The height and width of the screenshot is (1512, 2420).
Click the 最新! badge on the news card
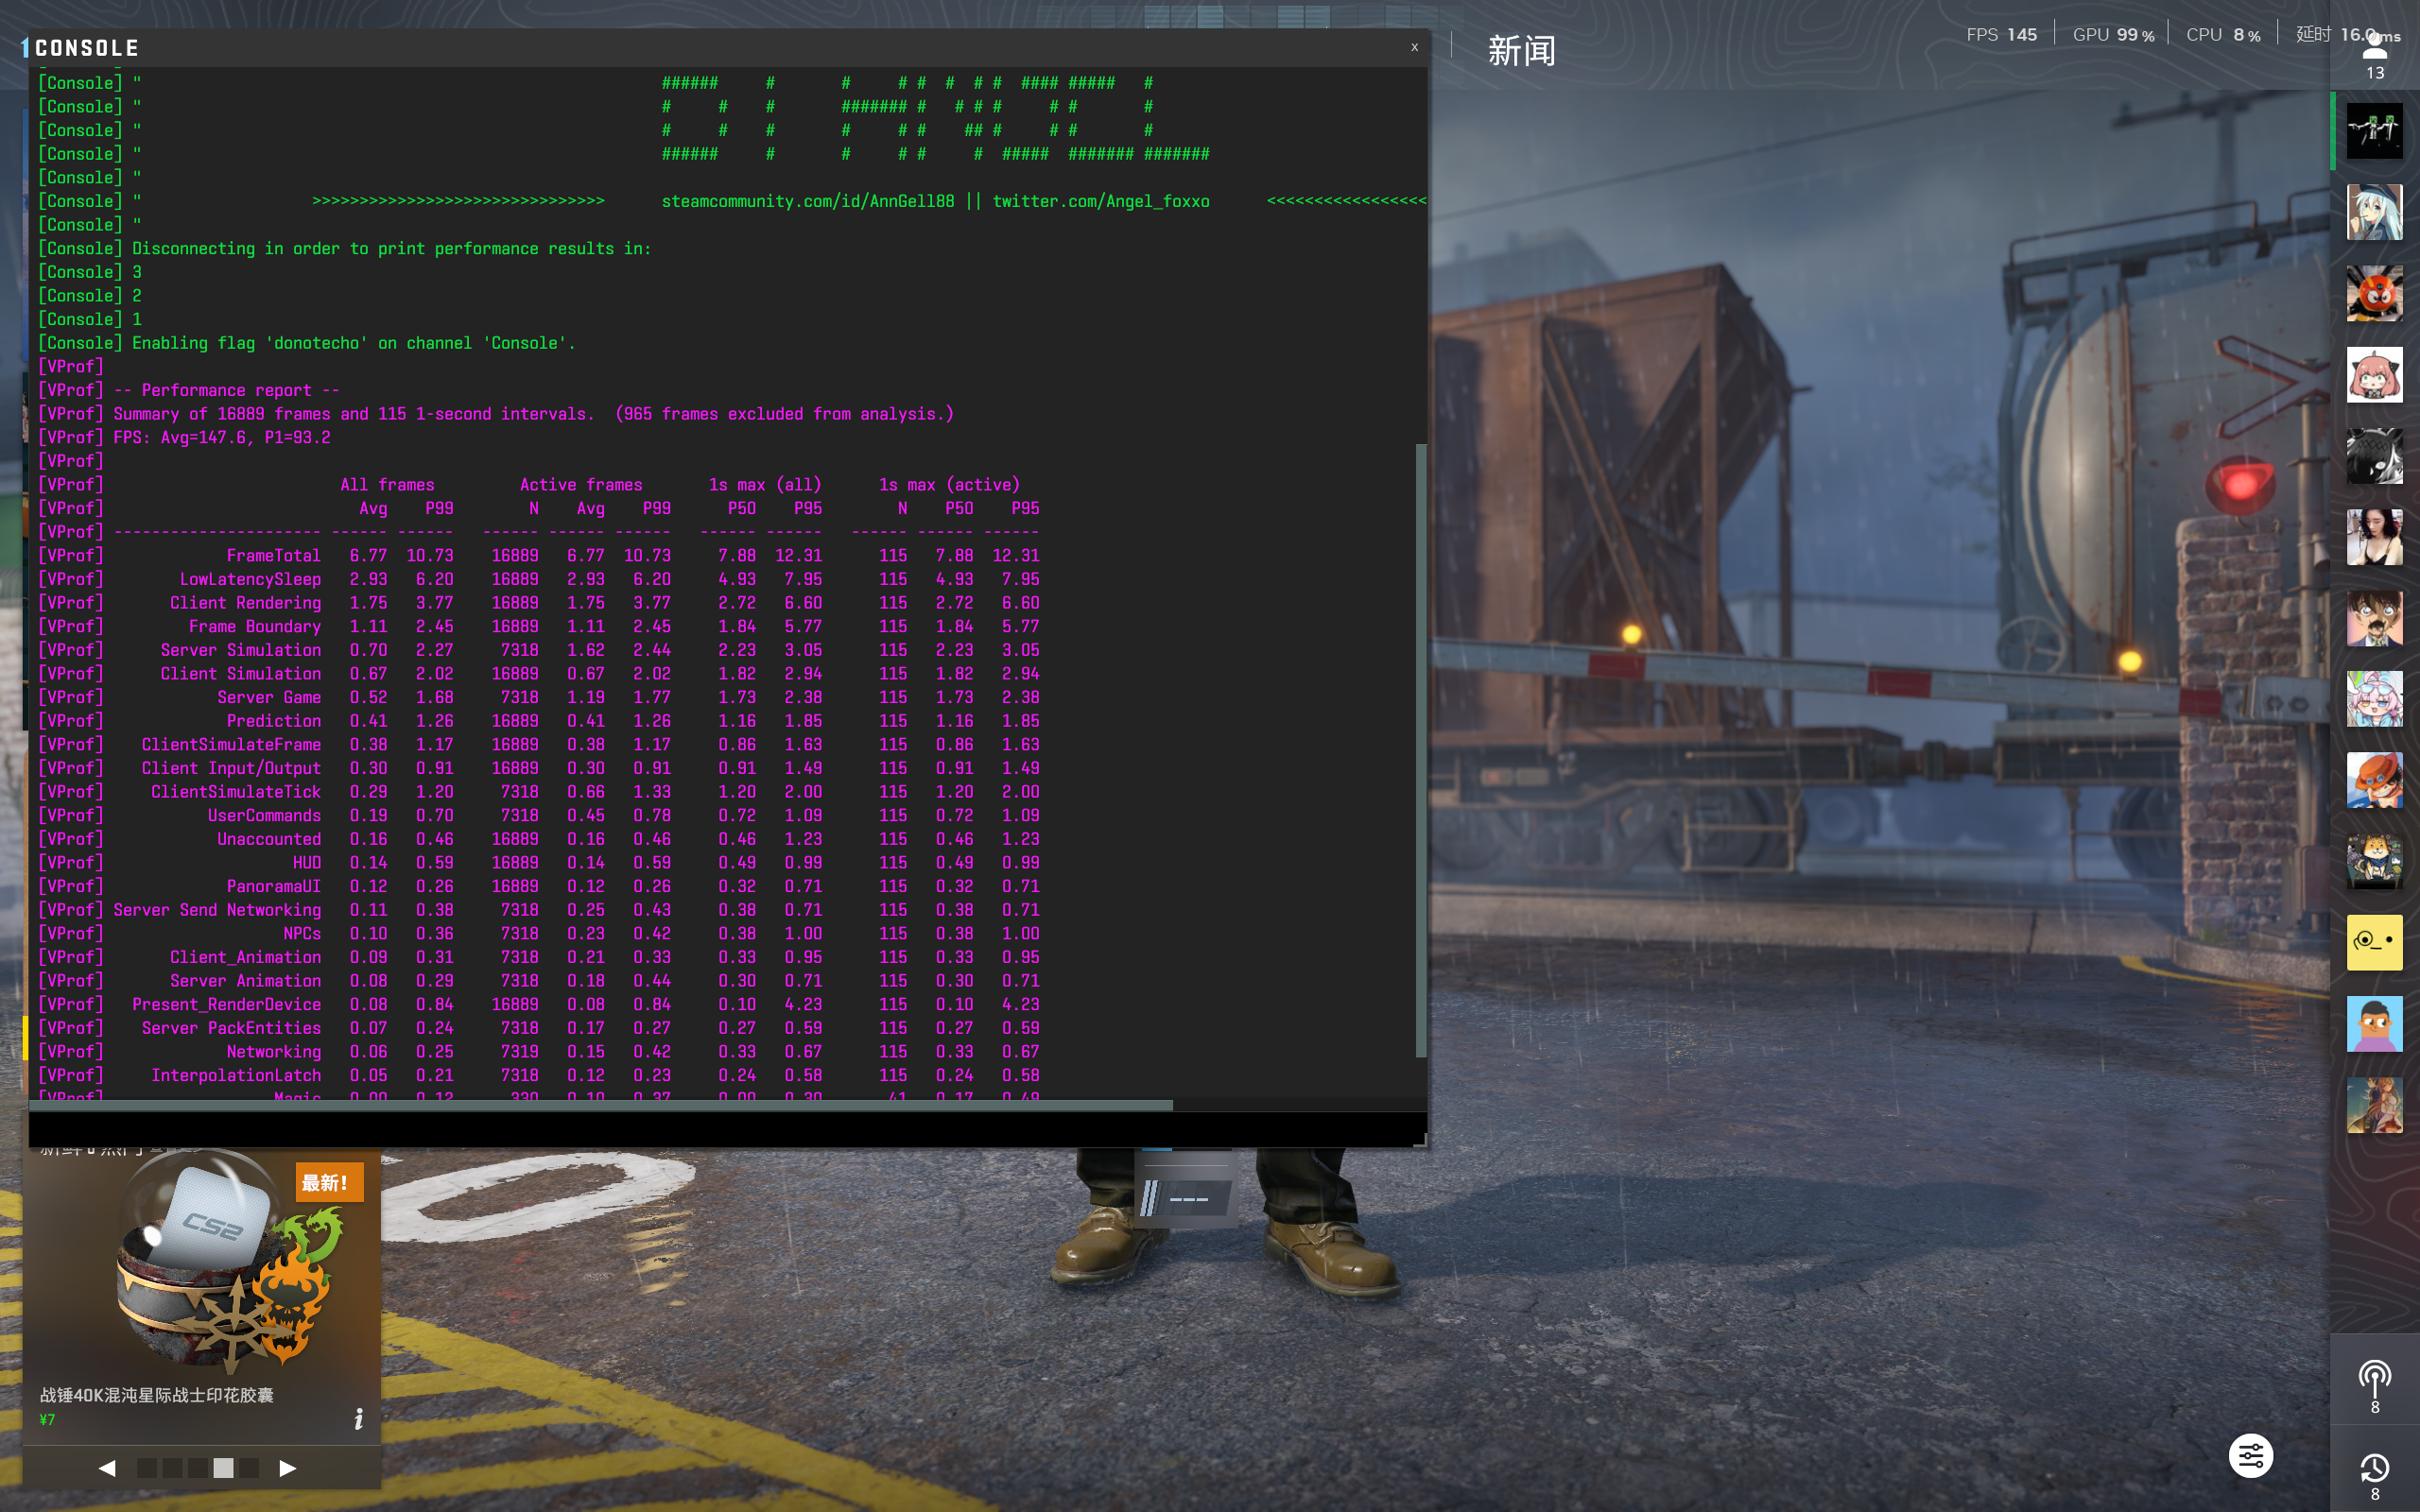click(329, 1183)
